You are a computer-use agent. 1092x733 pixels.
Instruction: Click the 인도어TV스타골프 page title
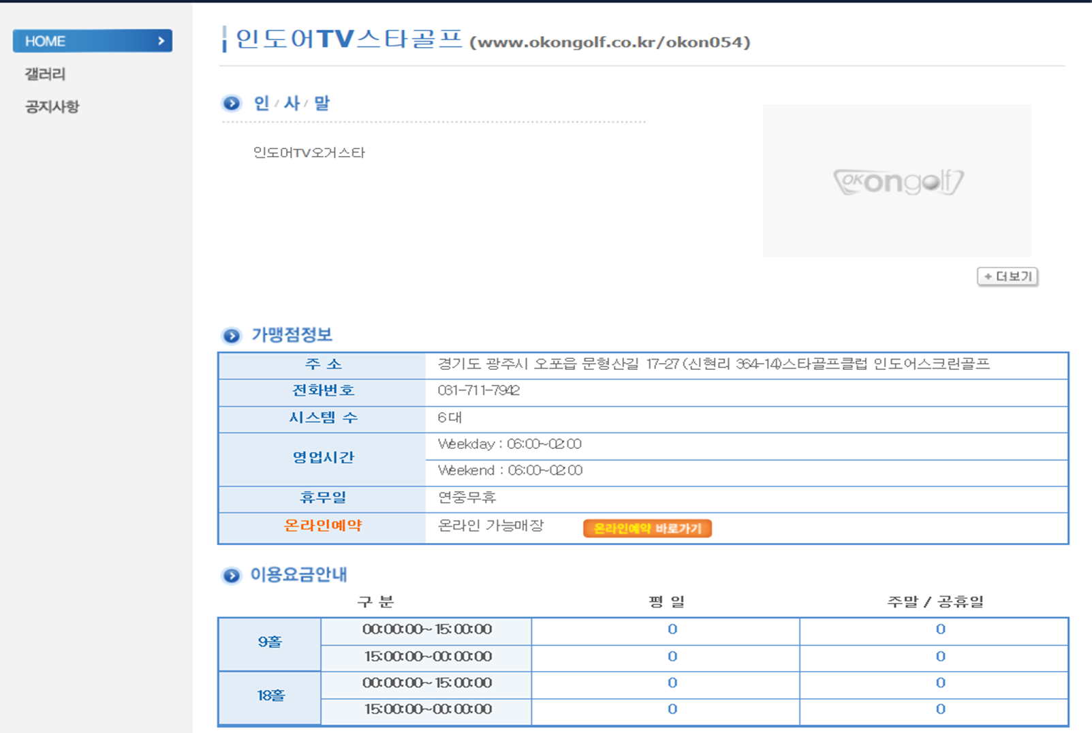(x=349, y=40)
